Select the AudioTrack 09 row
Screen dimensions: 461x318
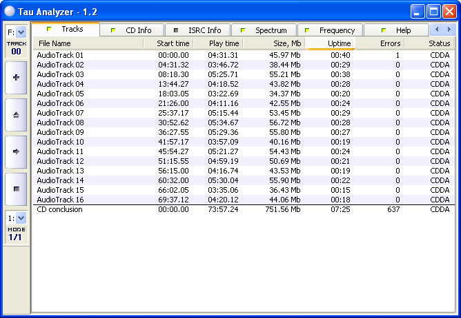(60, 132)
